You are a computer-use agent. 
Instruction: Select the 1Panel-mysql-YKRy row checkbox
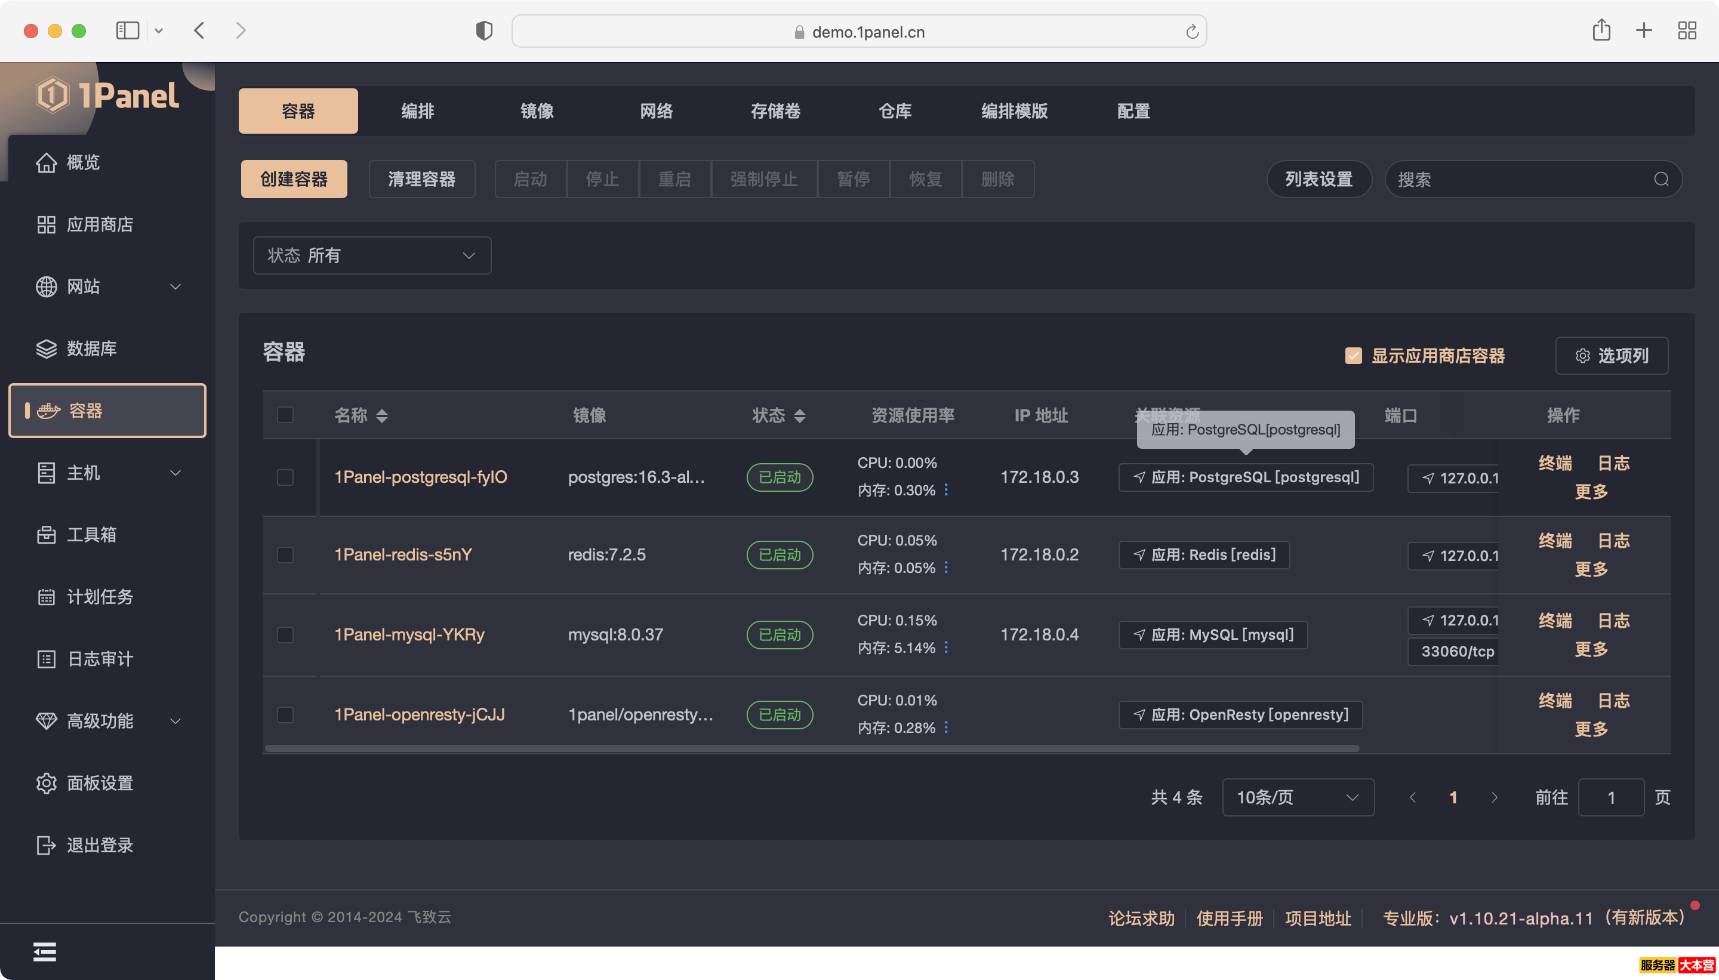pos(285,634)
